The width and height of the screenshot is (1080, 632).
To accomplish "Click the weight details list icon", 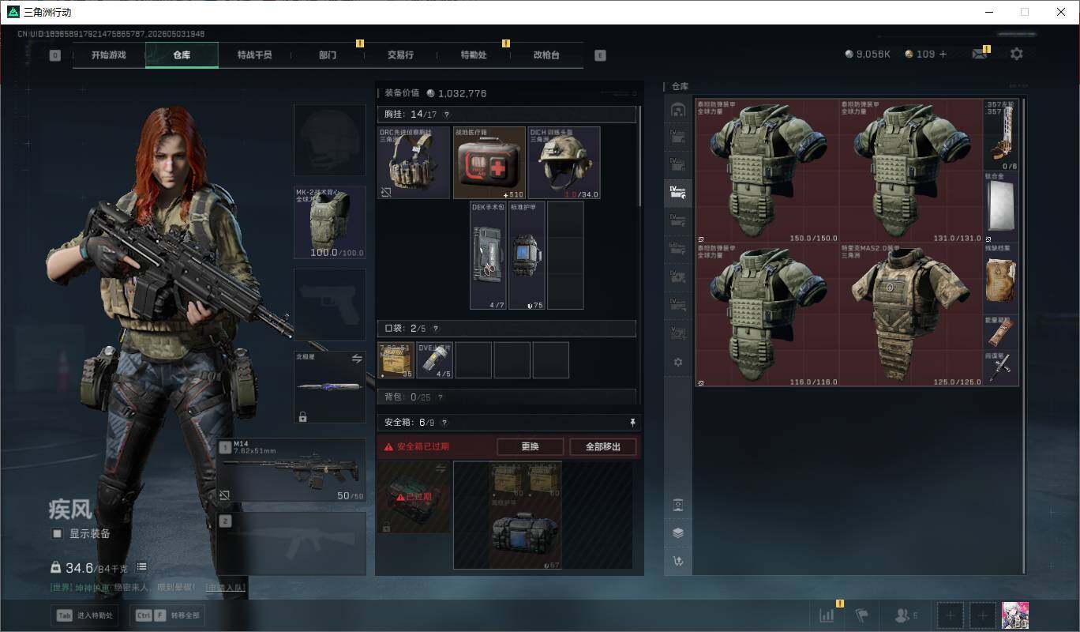I will (x=141, y=567).
